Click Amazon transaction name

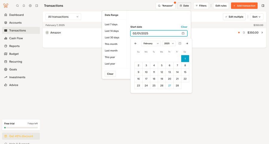[56, 33]
